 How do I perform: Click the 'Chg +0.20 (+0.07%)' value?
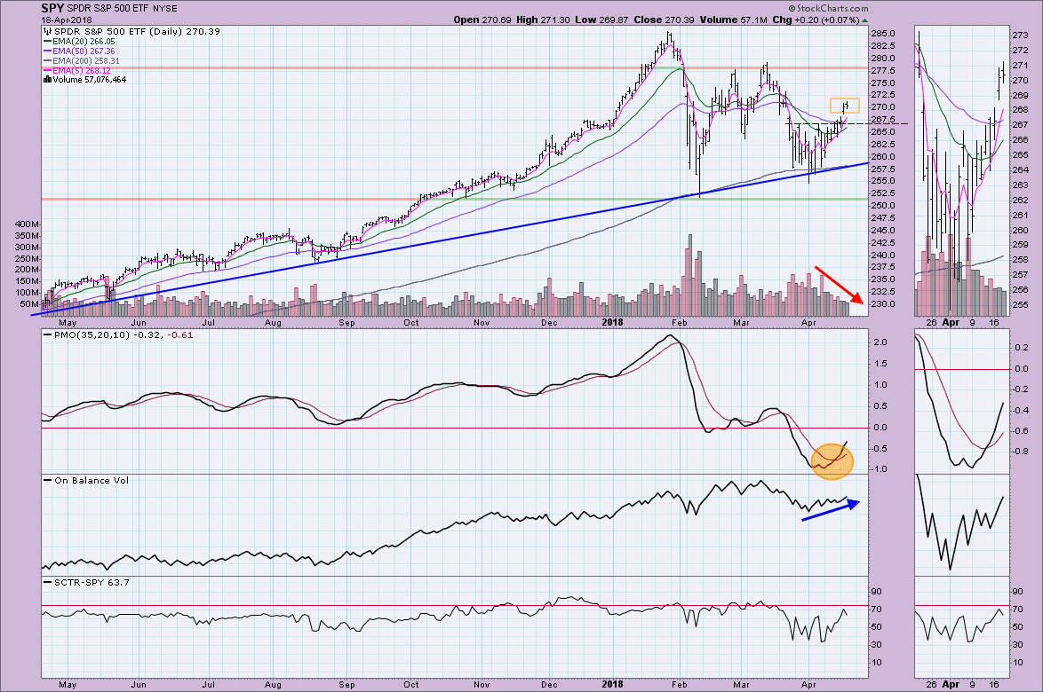click(816, 20)
